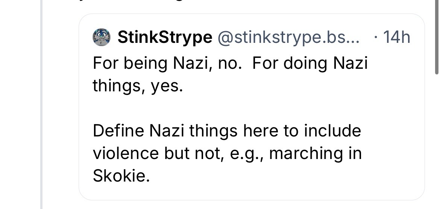Click the vertical thread line on the left
This screenshot has width=443, height=209.
point(42,113)
